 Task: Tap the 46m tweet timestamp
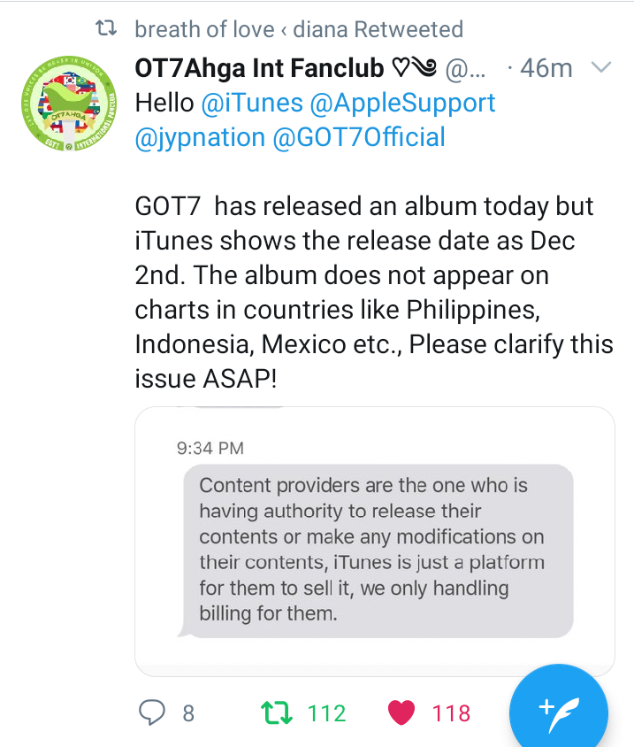546,68
